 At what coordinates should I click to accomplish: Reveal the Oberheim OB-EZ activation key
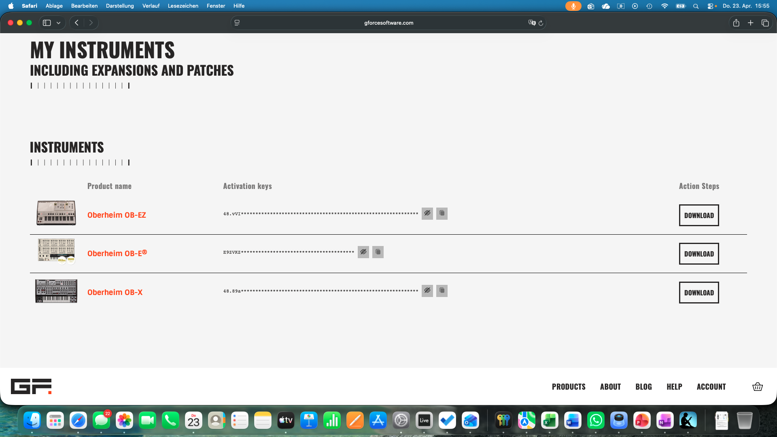point(427,213)
